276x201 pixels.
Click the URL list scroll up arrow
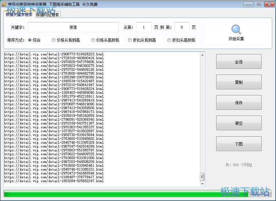coord(202,55)
